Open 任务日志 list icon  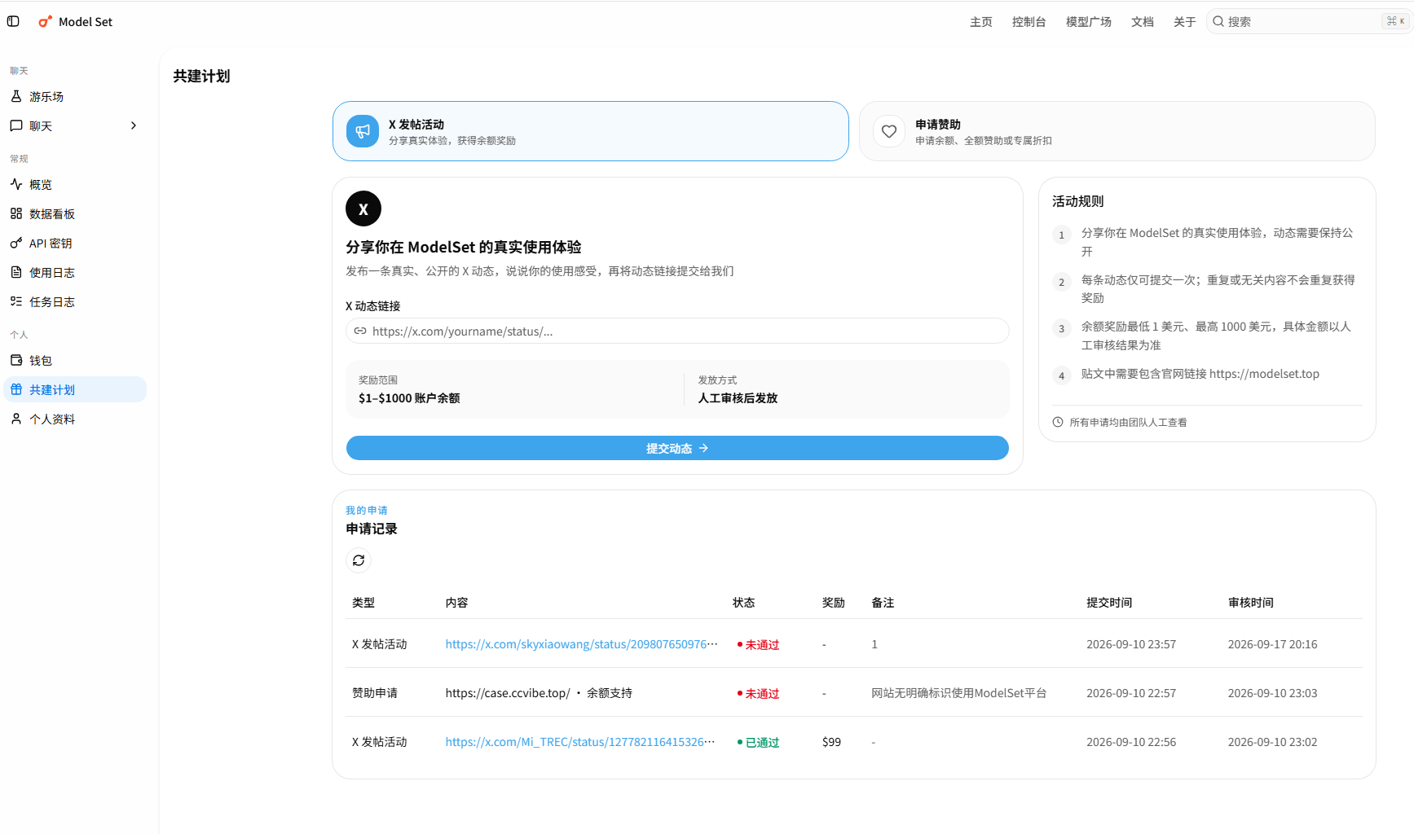tap(16, 301)
